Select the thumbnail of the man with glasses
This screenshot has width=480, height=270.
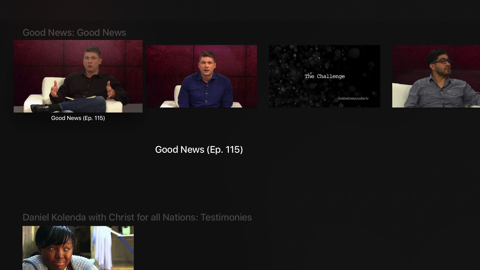[436, 76]
